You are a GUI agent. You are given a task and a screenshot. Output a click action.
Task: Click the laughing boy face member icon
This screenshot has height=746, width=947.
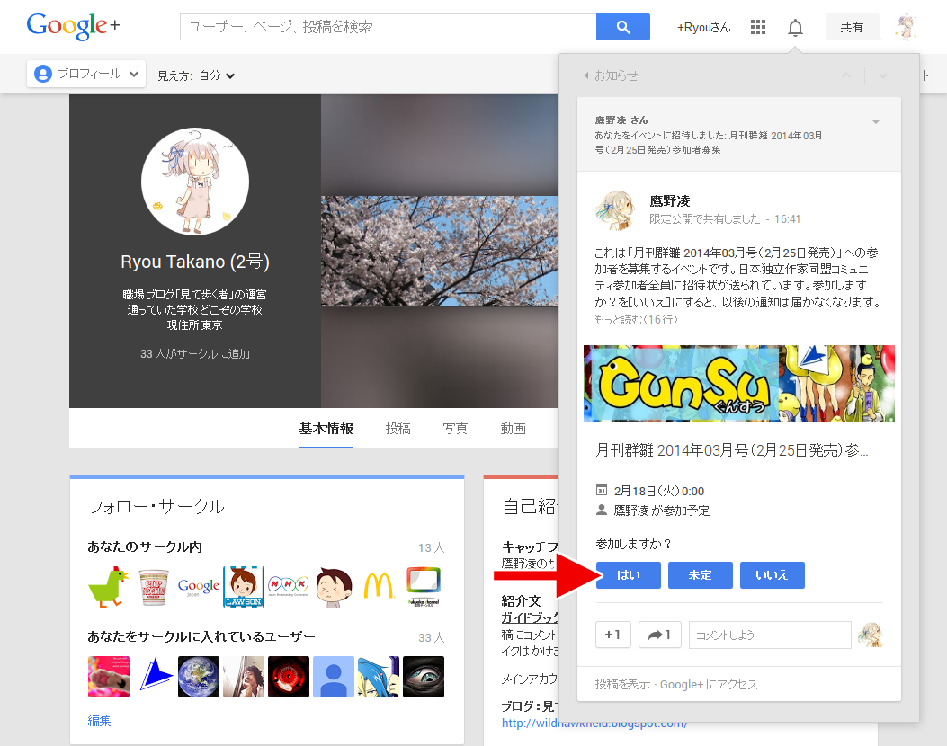click(x=334, y=587)
